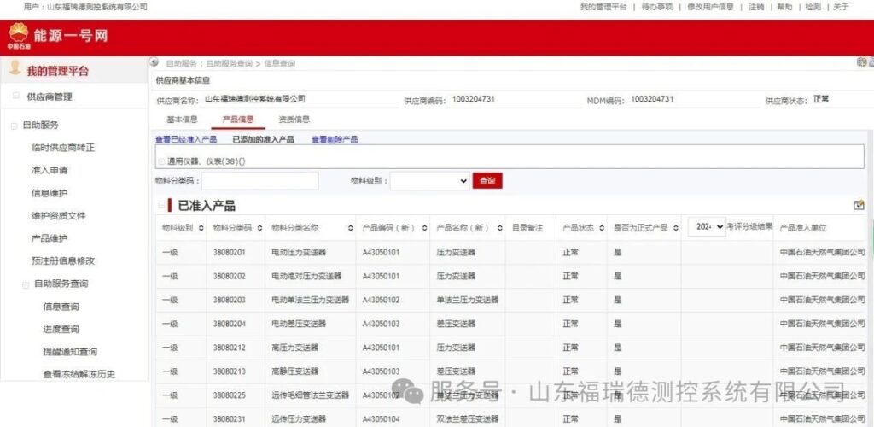
Task: Open 产品维护 in the sidebar
Action: coord(50,238)
